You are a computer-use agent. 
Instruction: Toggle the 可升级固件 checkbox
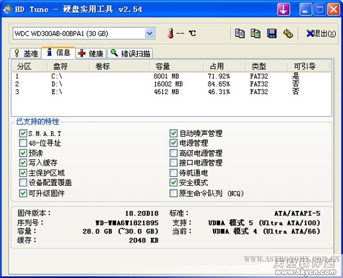click(23, 194)
